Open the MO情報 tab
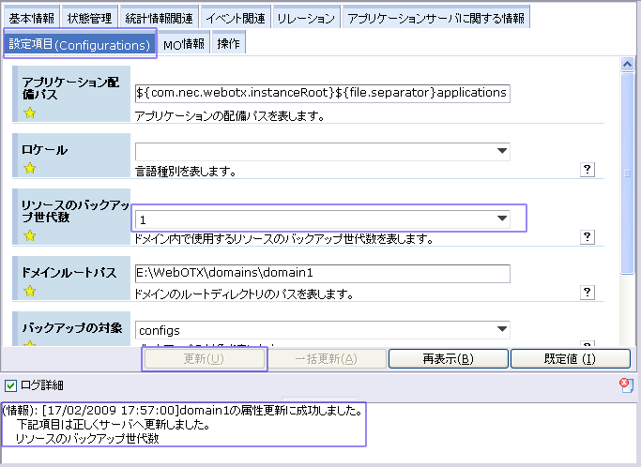Image resolution: width=641 pixels, height=467 pixels. [x=184, y=44]
